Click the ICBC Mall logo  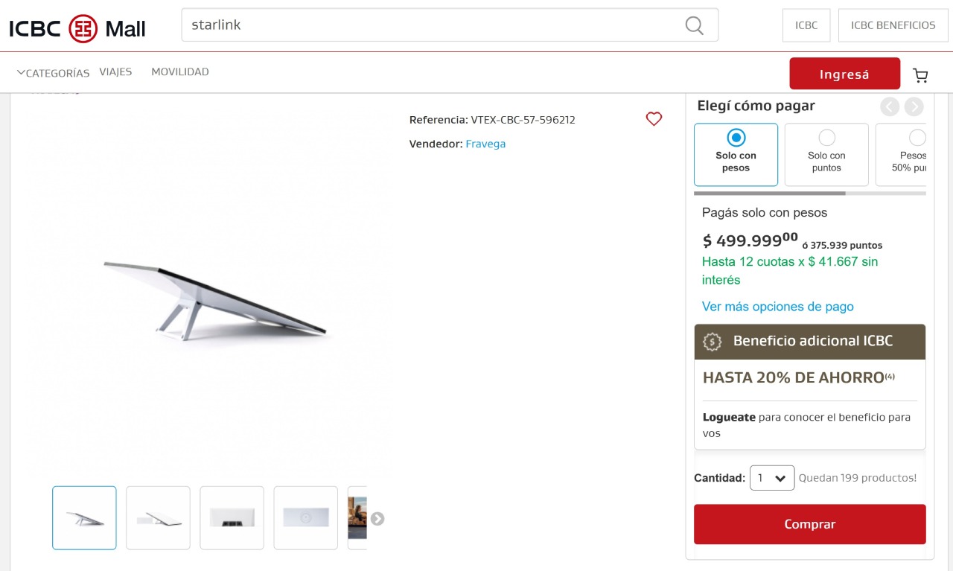click(77, 28)
